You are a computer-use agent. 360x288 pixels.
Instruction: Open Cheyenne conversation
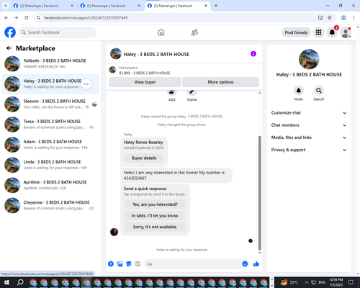coord(50,205)
